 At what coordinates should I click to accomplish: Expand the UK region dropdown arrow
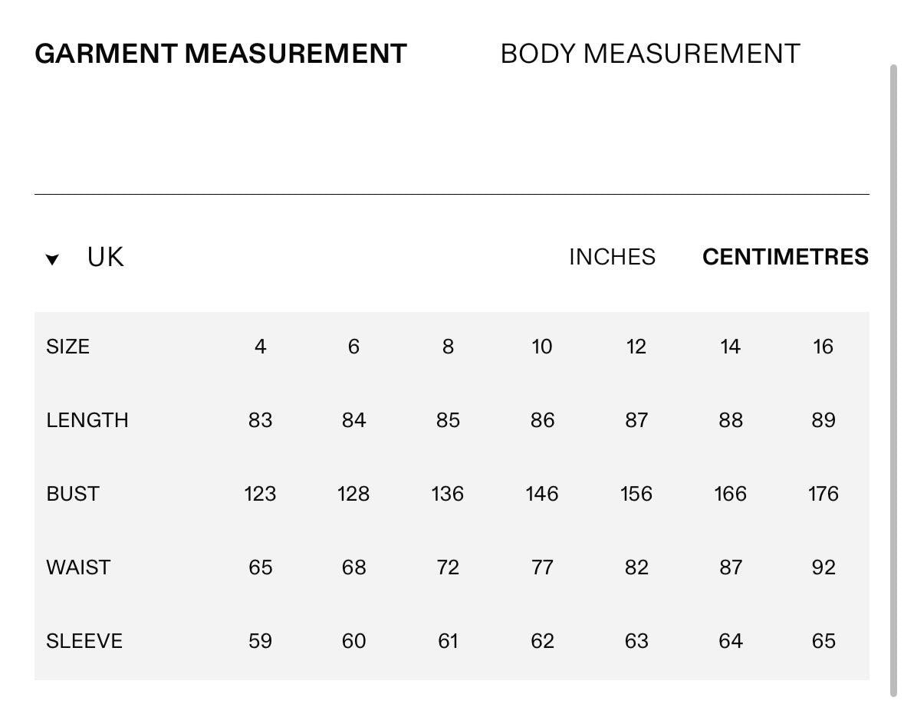pos(52,259)
